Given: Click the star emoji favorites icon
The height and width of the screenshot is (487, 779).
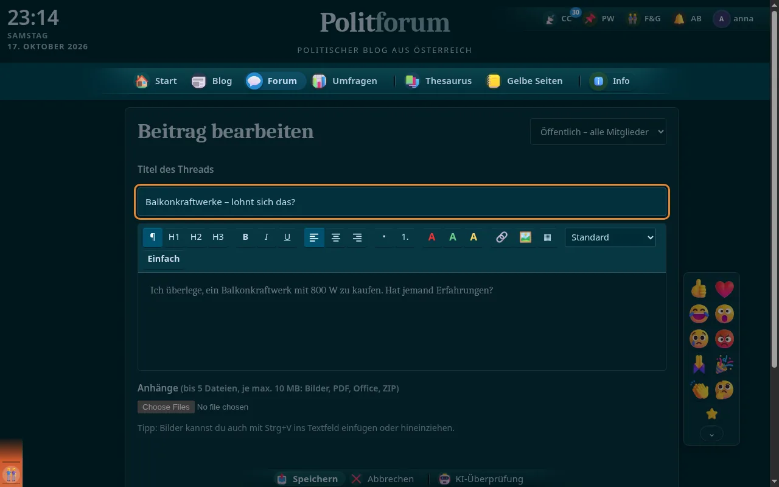Looking at the screenshot, I should pos(711,414).
